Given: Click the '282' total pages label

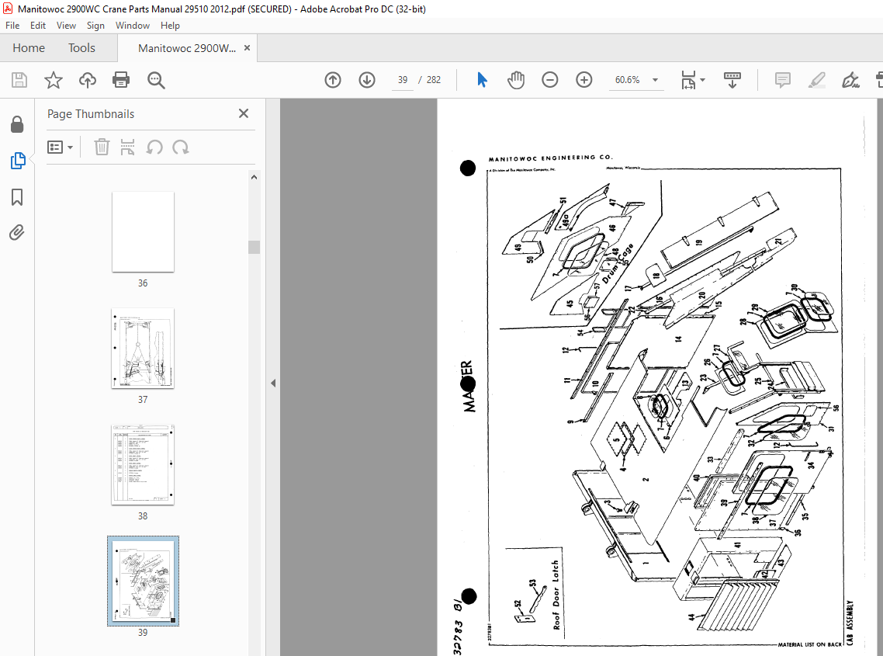Looking at the screenshot, I should tap(434, 80).
